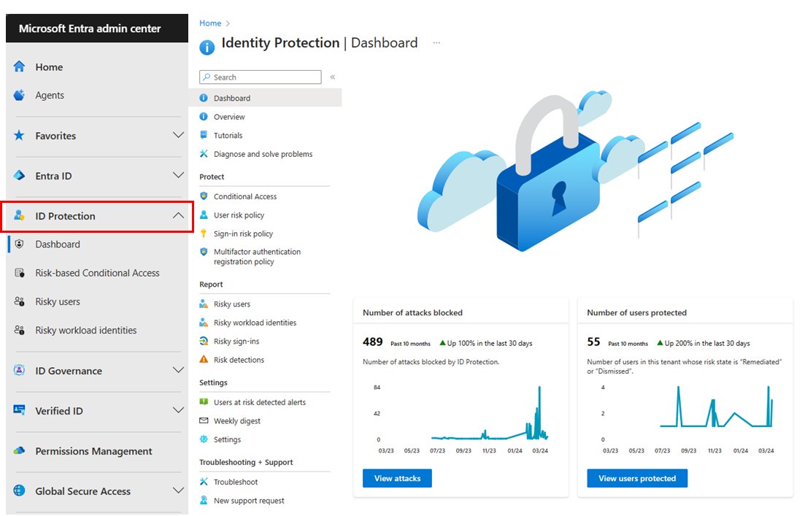
Task: Click the sidebar Risky workload identities icon
Action: click(19, 330)
